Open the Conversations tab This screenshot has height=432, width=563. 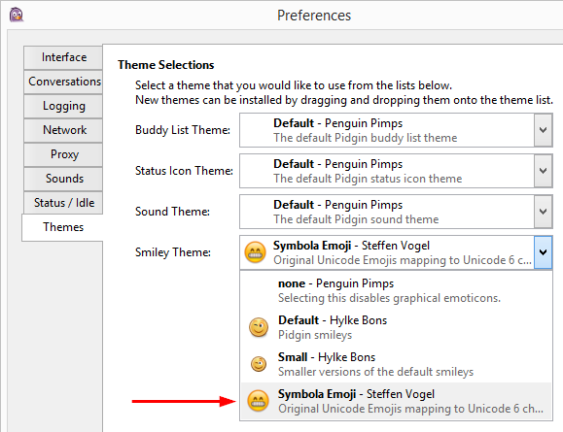tap(63, 82)
